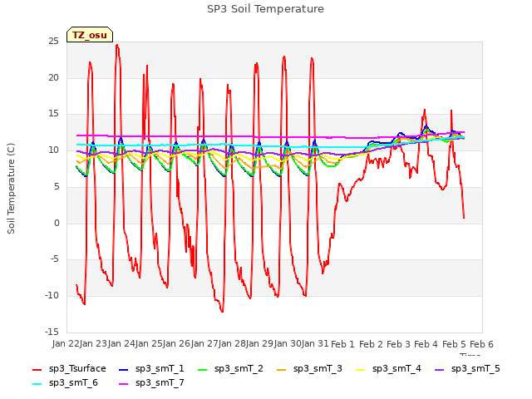Click orange sp3_smT_3 legend color marker
The width and height of the screenshot is (532, 399).
[x=282, y=370]
